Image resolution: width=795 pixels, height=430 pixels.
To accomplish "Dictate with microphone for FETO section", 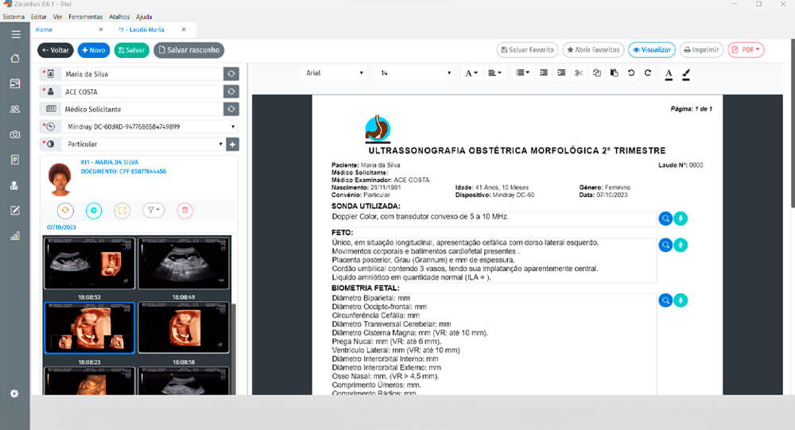I will [x=681, y=245].
